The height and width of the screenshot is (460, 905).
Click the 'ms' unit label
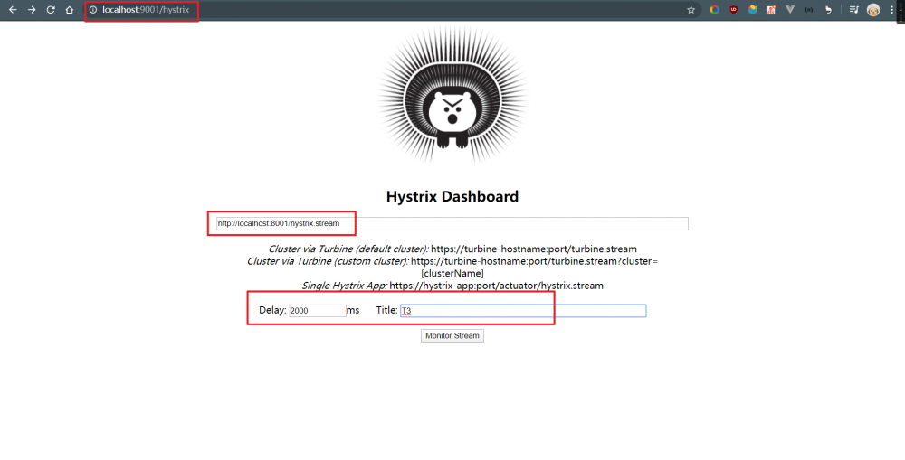[x=353, y=310]
